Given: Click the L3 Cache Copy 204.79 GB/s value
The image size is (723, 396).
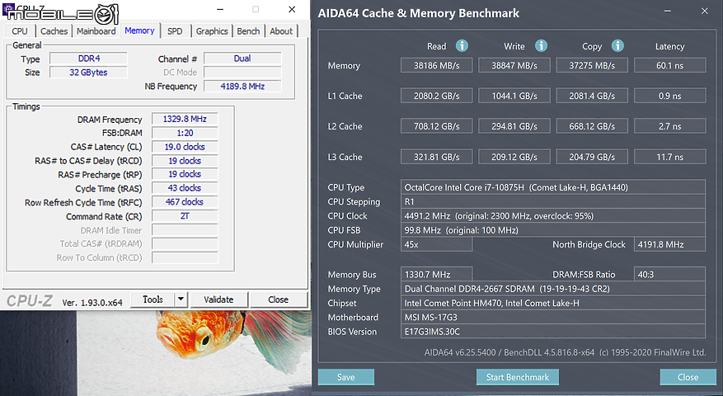Looking at the screenshot, I should pyautogui.click(x=592, y=157).
